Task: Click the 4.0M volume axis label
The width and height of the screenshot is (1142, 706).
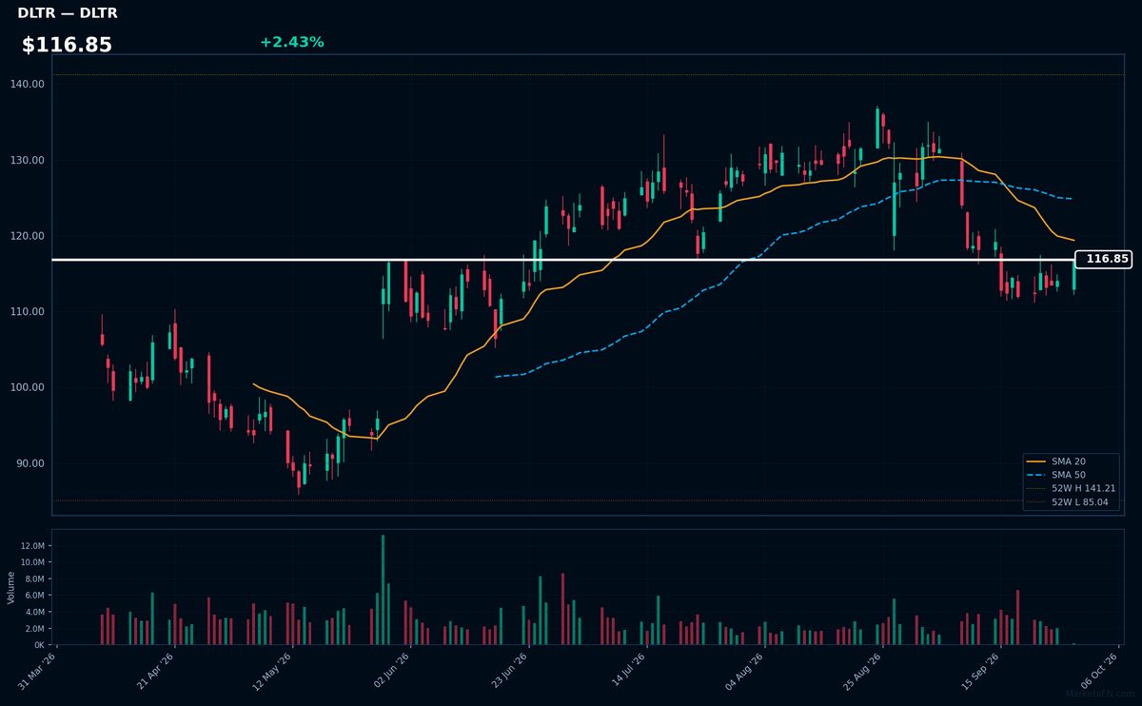Action: 33,612
